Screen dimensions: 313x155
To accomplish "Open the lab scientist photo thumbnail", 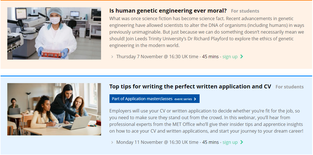I will 54,33.
